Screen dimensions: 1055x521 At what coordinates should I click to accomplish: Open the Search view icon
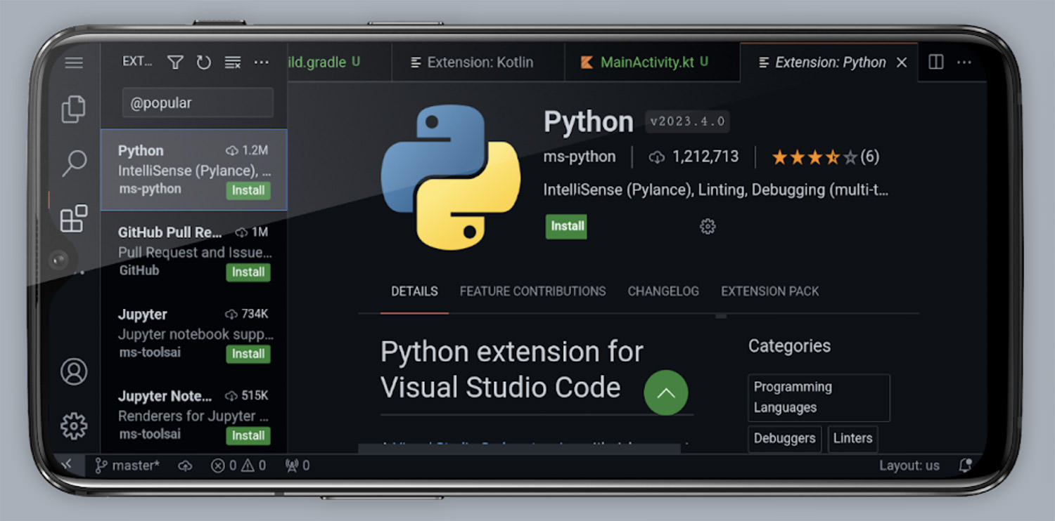click(74, 164)
